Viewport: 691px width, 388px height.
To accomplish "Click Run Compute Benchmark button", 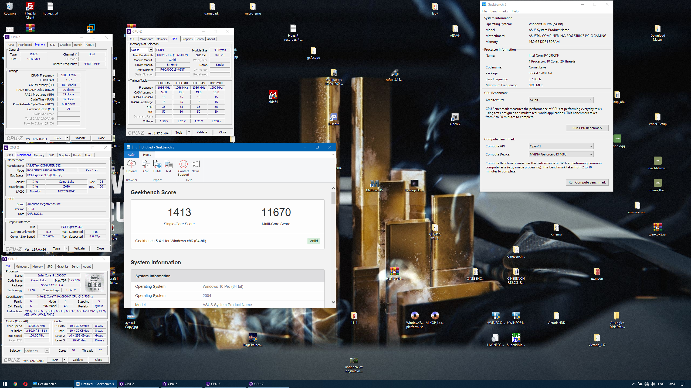I will (587, 182).
